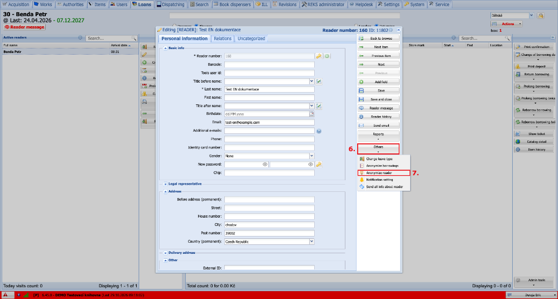The width and height of the screenshot is (558, 299).
Task: Open the Acquisition module tab
Action: click(16, 4)
